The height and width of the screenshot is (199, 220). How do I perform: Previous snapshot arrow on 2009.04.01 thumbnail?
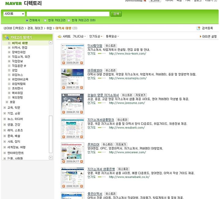point(64,63)
